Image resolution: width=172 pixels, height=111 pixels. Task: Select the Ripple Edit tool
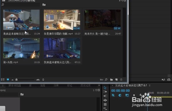[105, 96]
